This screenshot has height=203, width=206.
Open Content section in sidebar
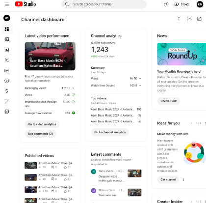pyautogui.click(x=7, y=39)
